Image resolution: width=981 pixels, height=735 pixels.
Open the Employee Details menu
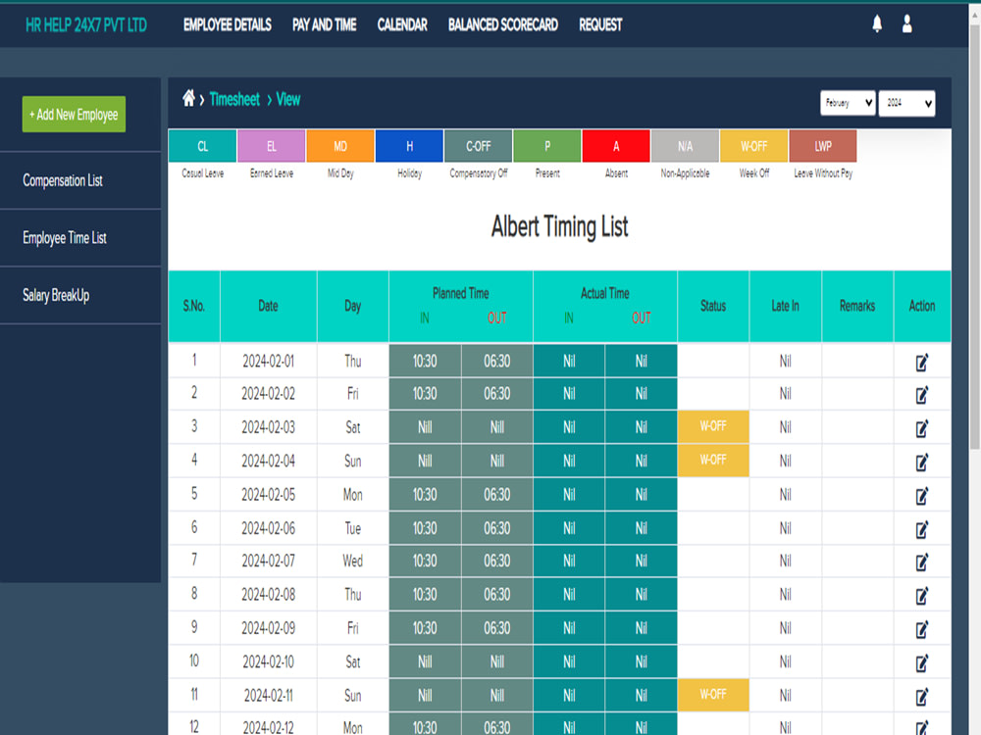pos(228,25)
